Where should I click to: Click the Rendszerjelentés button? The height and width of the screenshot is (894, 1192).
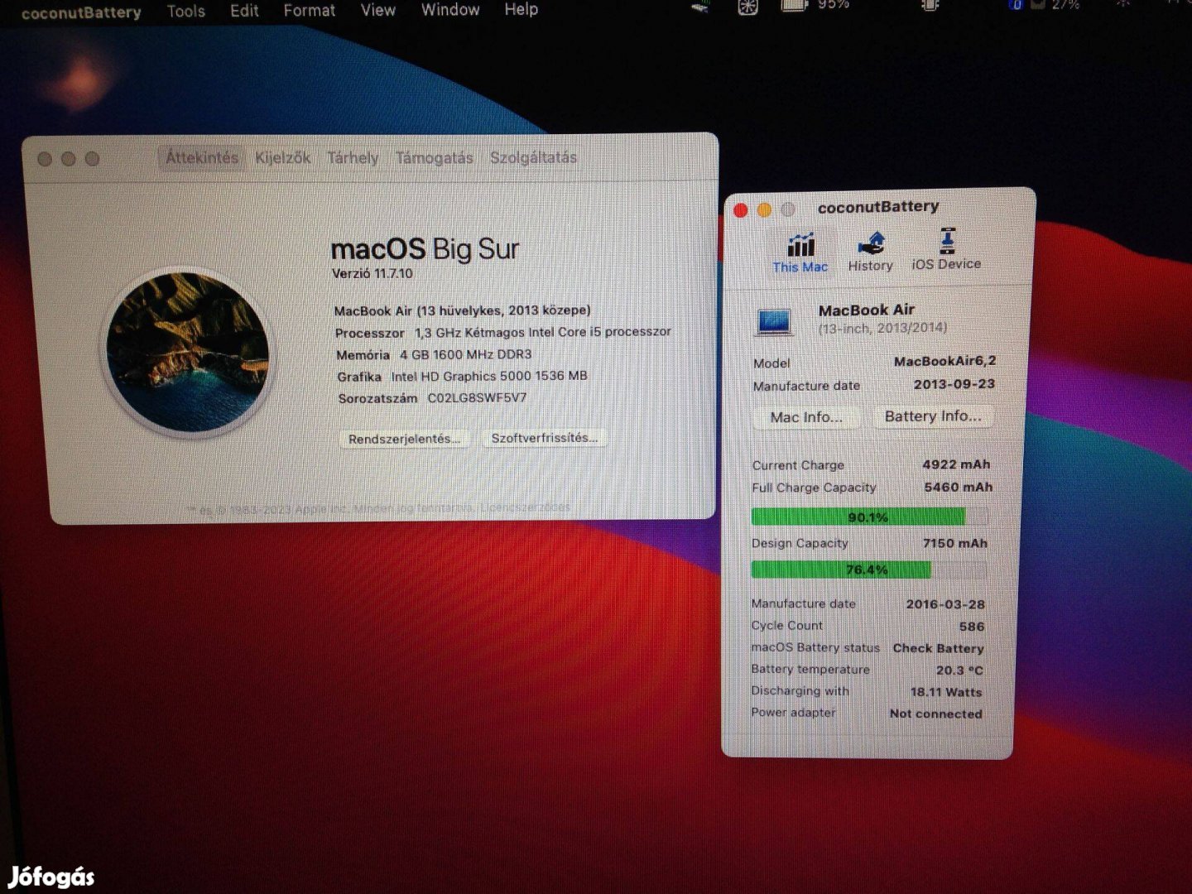tap(404, 439)
